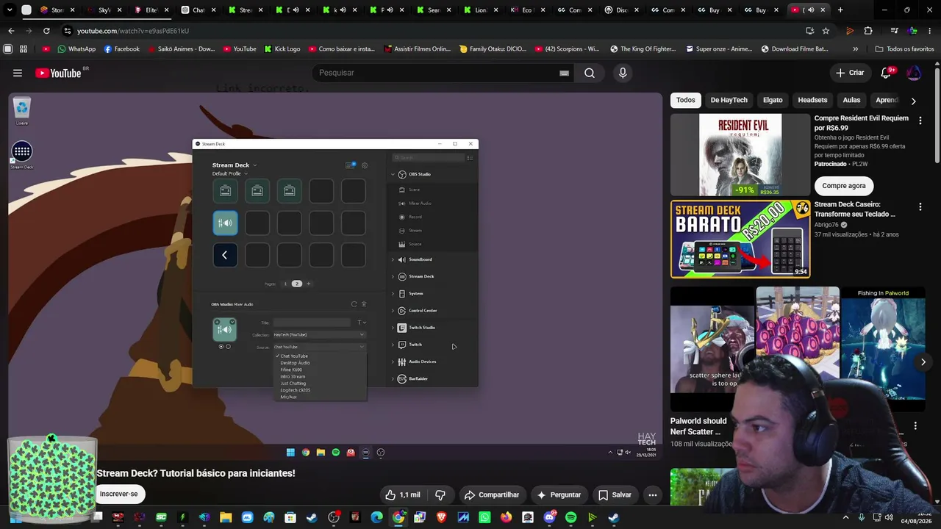Click the Inscrever-se subscribe button

point(119,494)
